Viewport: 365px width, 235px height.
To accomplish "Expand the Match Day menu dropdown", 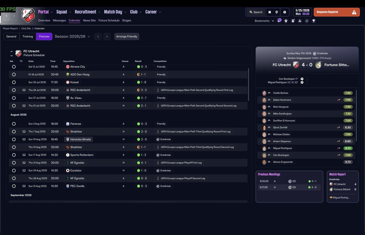I will tap(125, 12).
